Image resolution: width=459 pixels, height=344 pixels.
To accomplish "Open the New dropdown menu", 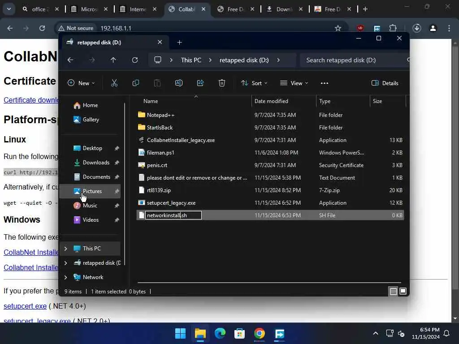I will 81,83.
